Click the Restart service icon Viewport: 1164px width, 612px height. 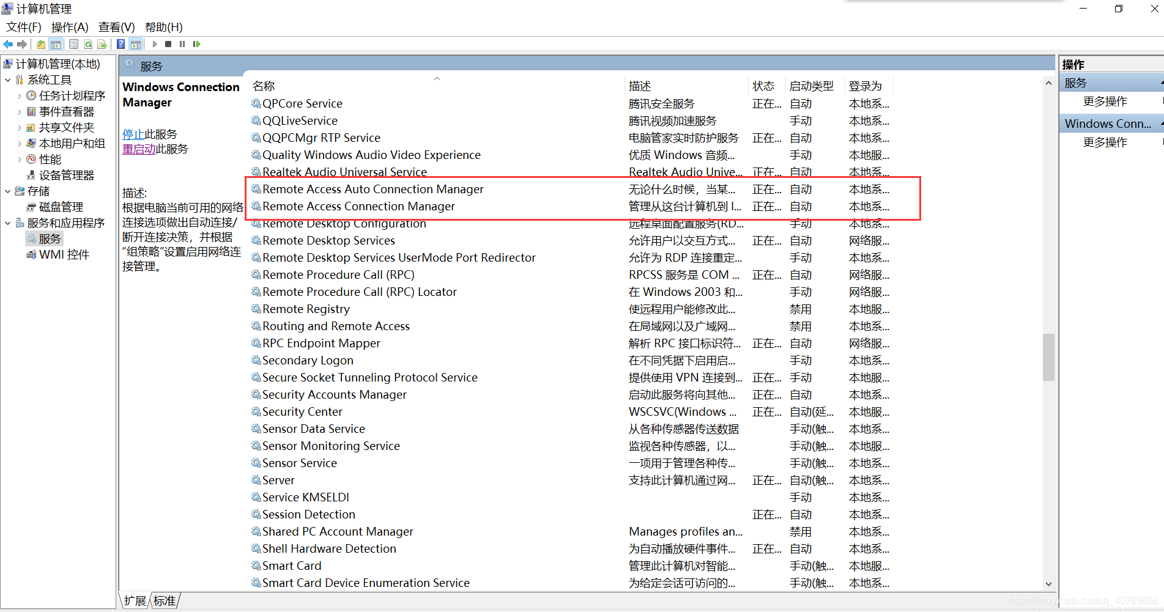196,44
